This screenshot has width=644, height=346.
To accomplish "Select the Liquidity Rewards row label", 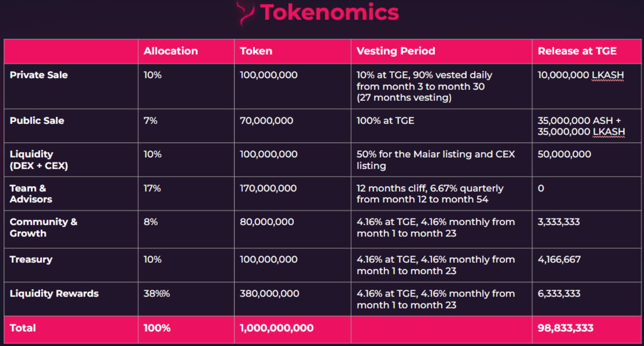I will (54, 293).
